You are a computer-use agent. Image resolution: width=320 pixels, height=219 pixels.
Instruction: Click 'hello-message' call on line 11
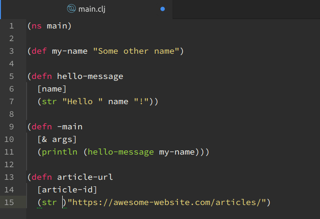pos(121,152)
